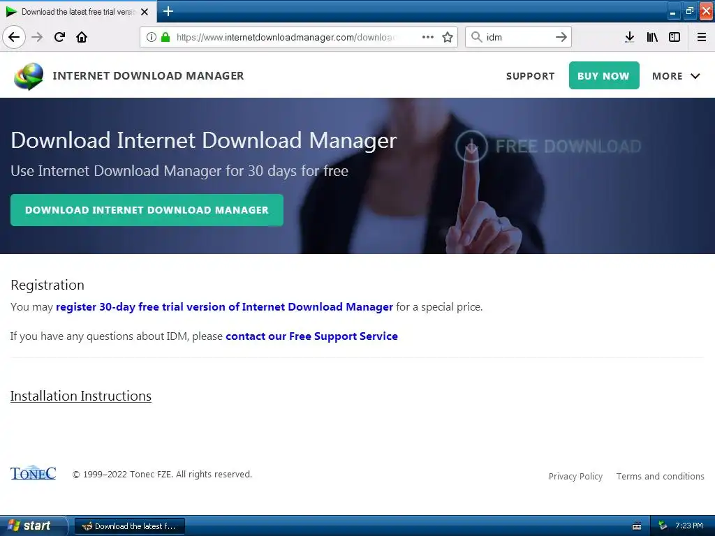Restore down the browser window
The image size is (715, 536).
(x=689, y=11)
